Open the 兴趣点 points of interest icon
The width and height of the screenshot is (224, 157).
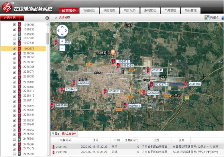207,18
